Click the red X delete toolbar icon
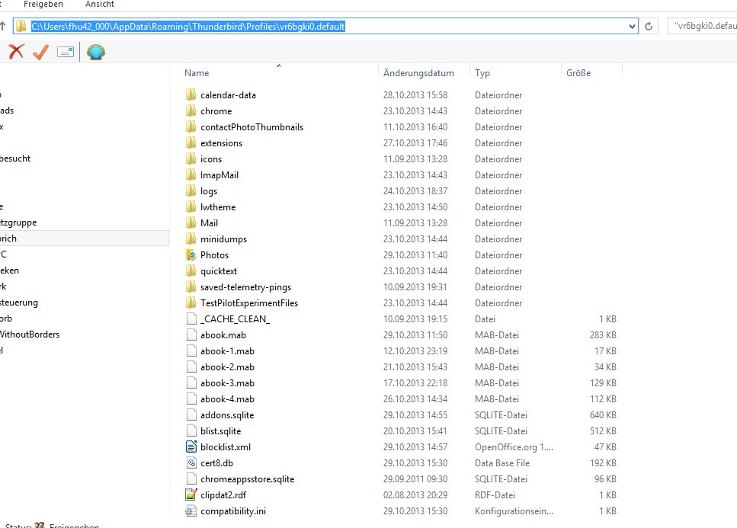The width and height of the screenshot is (737, 528). 16,52
